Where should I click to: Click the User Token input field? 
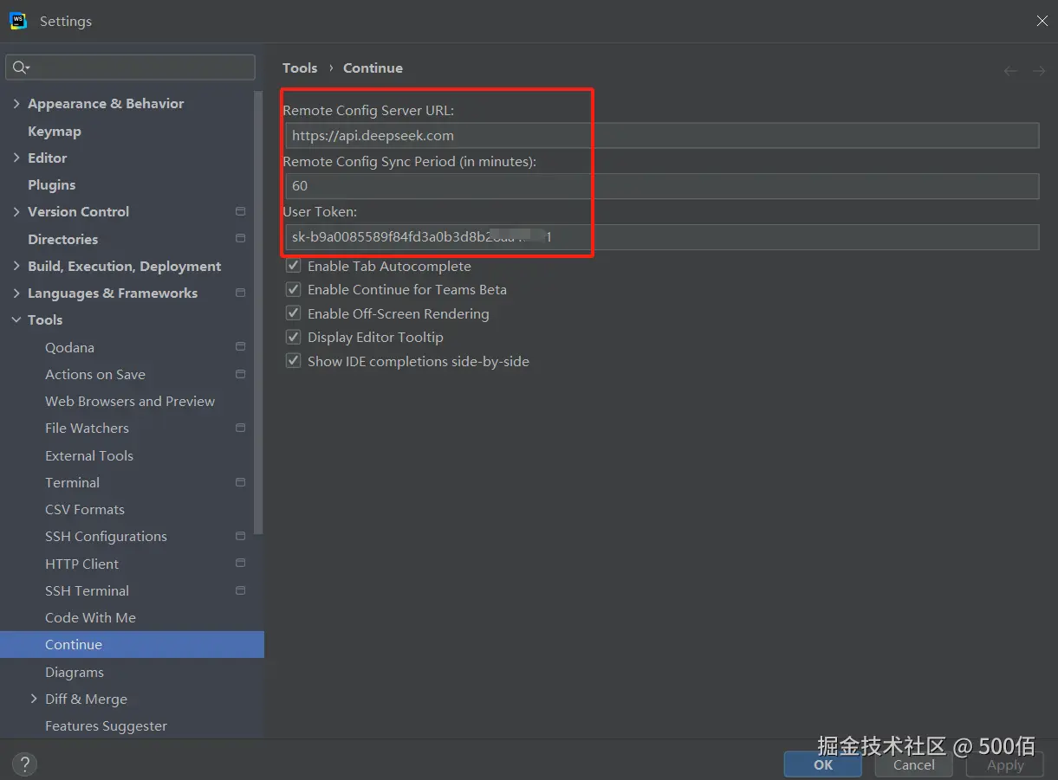pyautogui.click(x=662, y=237)
